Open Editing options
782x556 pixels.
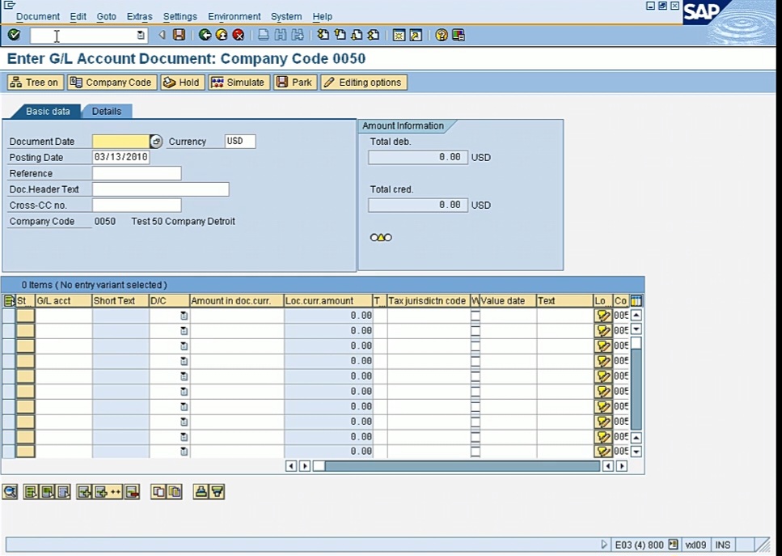364,83
